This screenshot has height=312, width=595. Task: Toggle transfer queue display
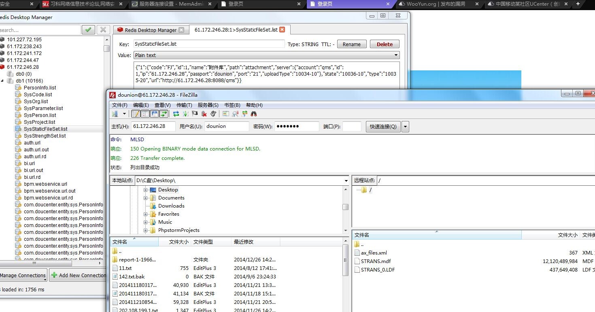pyautogui.click(x=164, y=114)
